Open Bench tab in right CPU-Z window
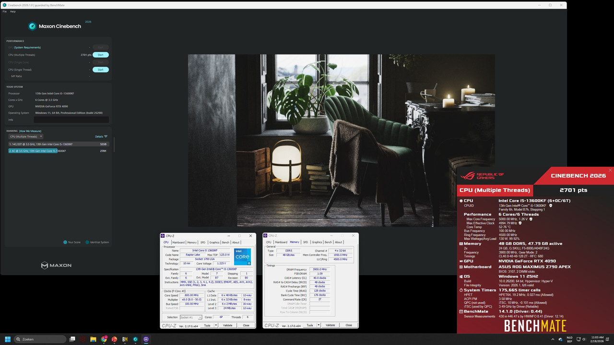The height and width of the screenshot is (345, 614). 328,242
